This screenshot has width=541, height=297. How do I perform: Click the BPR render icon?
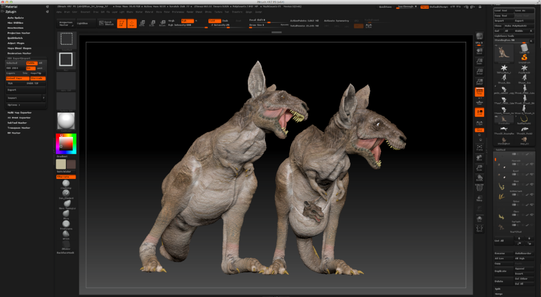click(x=479, y=36)
